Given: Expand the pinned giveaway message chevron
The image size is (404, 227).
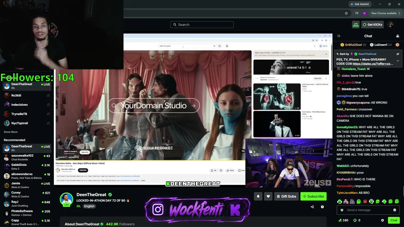Looking at the screenshot, I should (398, 61).
